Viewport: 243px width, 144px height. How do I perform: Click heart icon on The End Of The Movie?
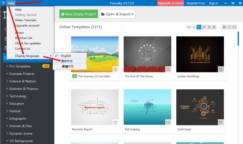pyautogui.click(x=168, y=70)
